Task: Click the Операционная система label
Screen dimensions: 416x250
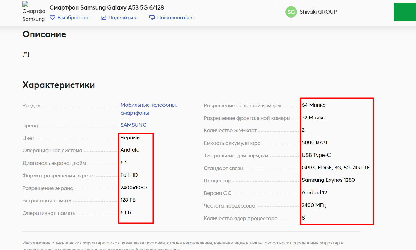Action: click(x=52, y=150)
